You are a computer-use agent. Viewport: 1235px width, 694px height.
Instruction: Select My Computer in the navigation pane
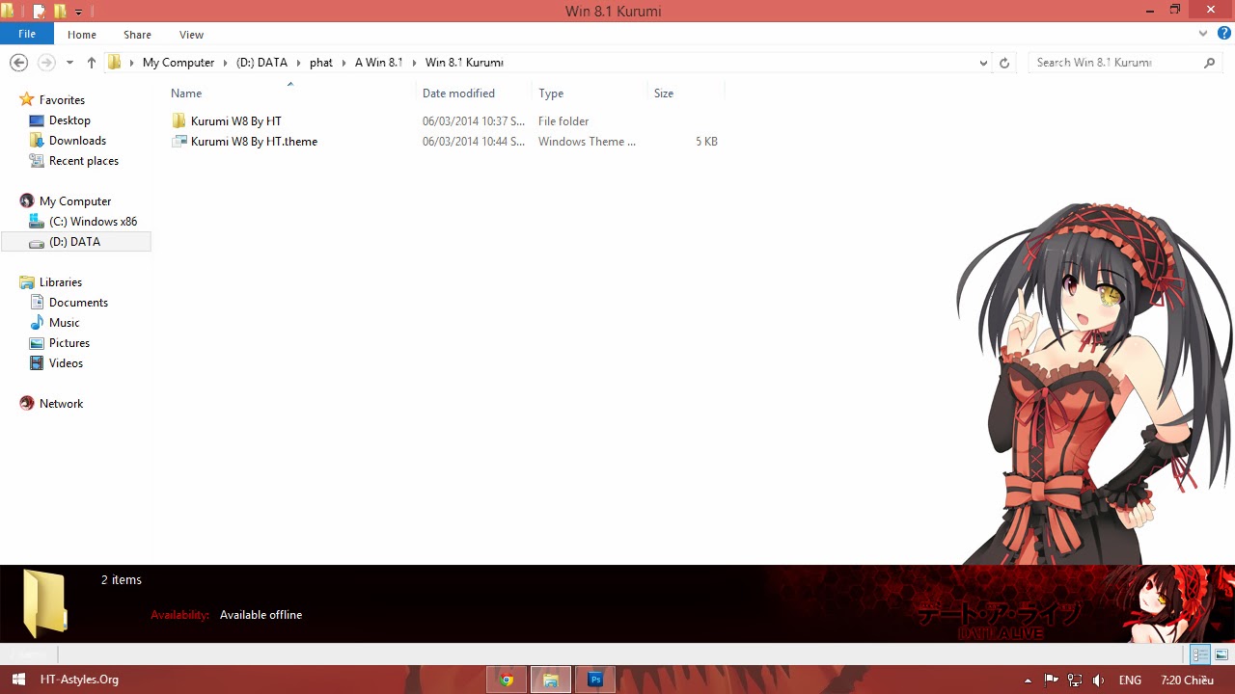75,201
